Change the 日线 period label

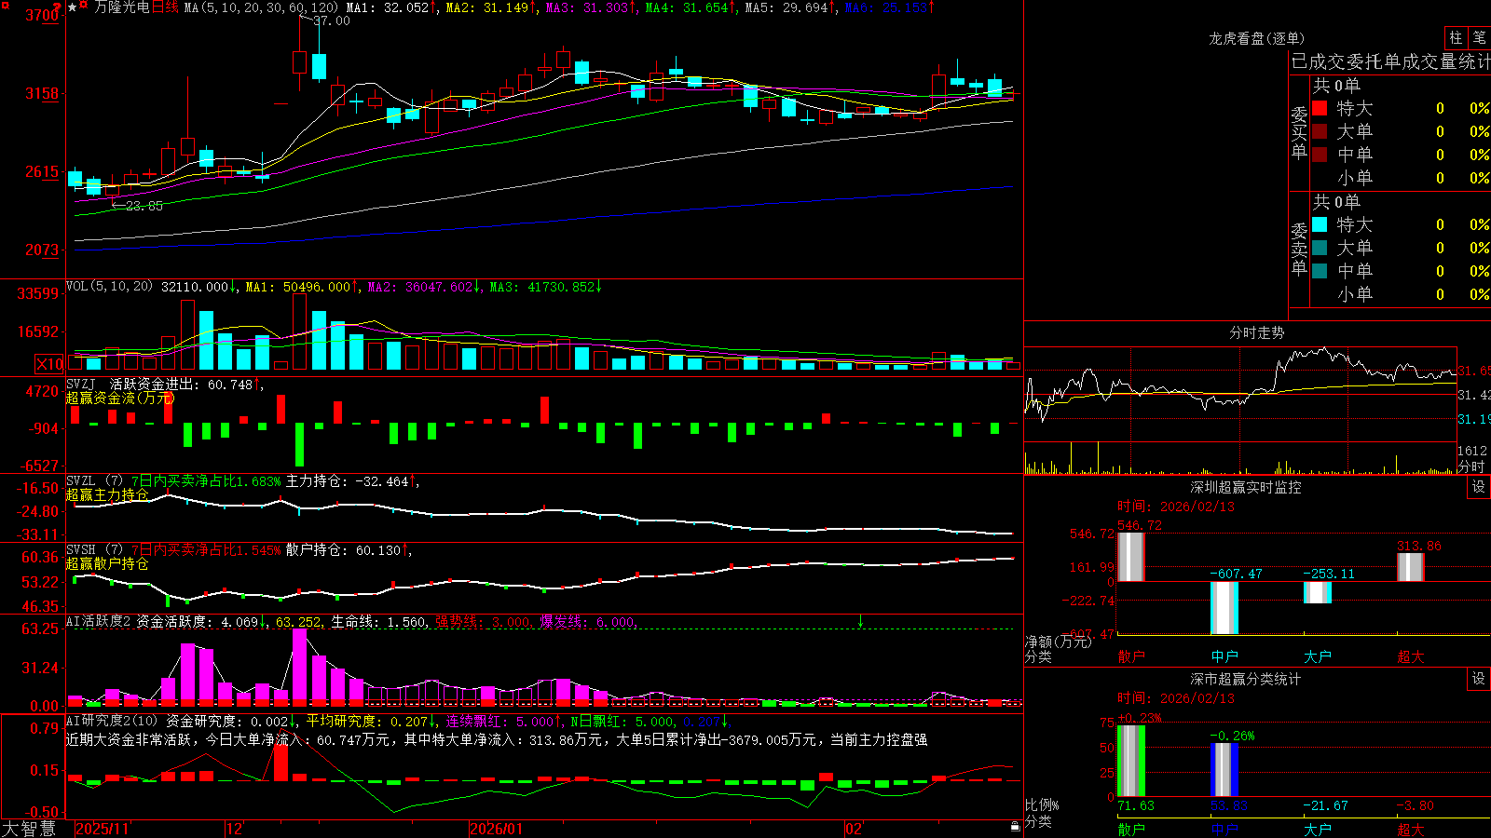[165, 7]
